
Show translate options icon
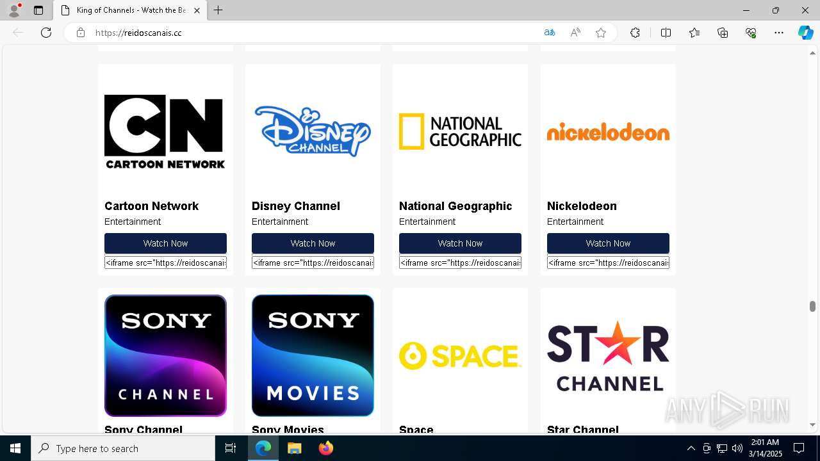click(x=549, y=33)
